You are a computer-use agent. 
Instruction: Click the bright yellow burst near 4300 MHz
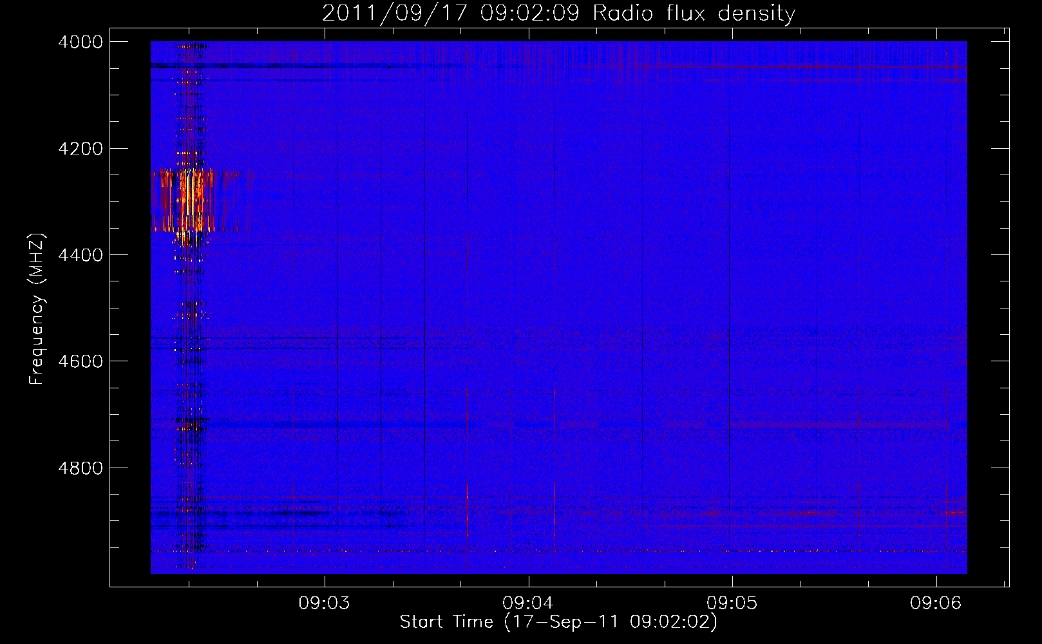click(x=191, y=201)
